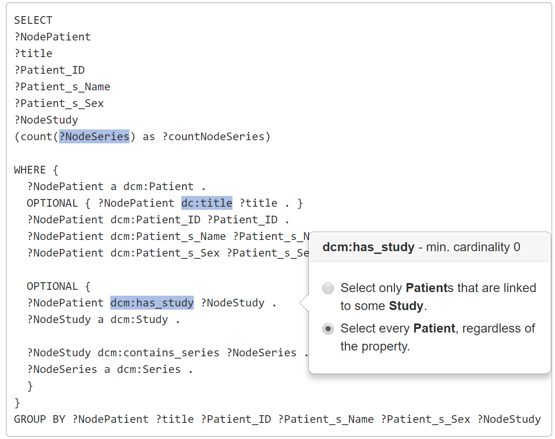The image size is (555, 439).
Task: Click the OPTIONAL keyword above dcm:has_study
Action: click(x=52, y=286)
